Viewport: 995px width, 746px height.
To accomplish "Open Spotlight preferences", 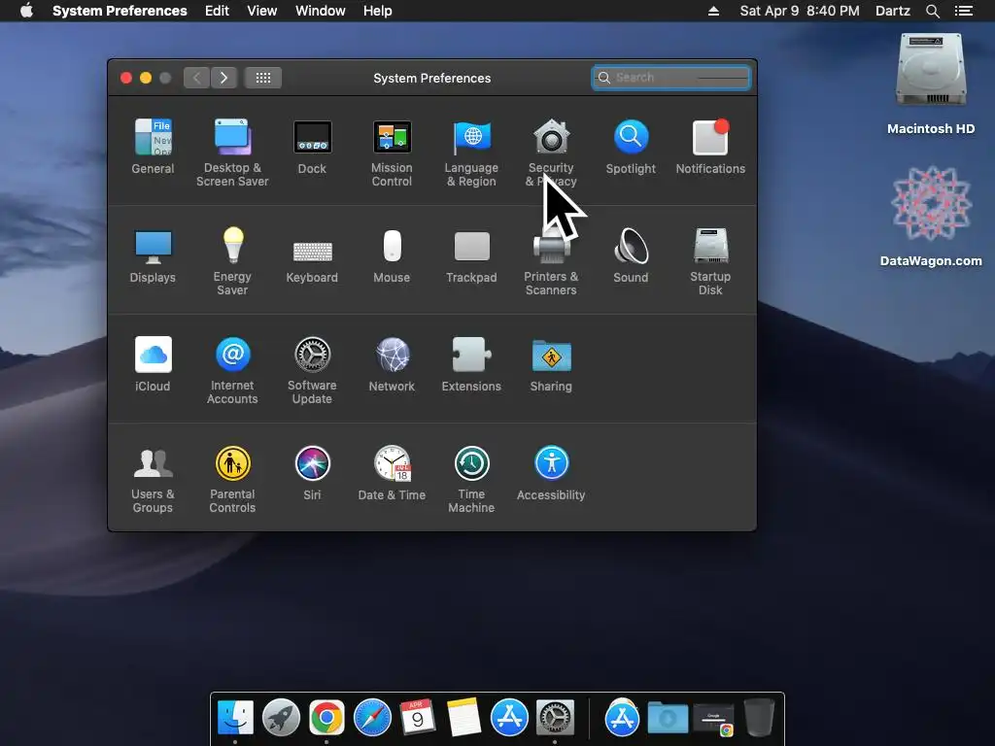I will click(631, 147).
